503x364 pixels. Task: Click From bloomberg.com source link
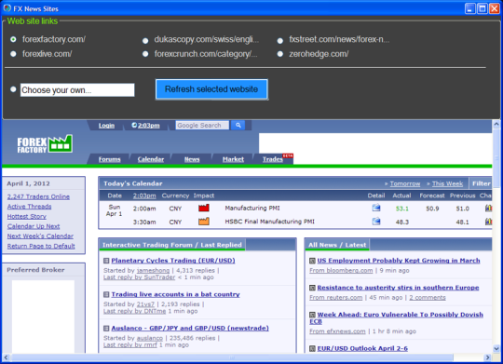coord(341,270)
